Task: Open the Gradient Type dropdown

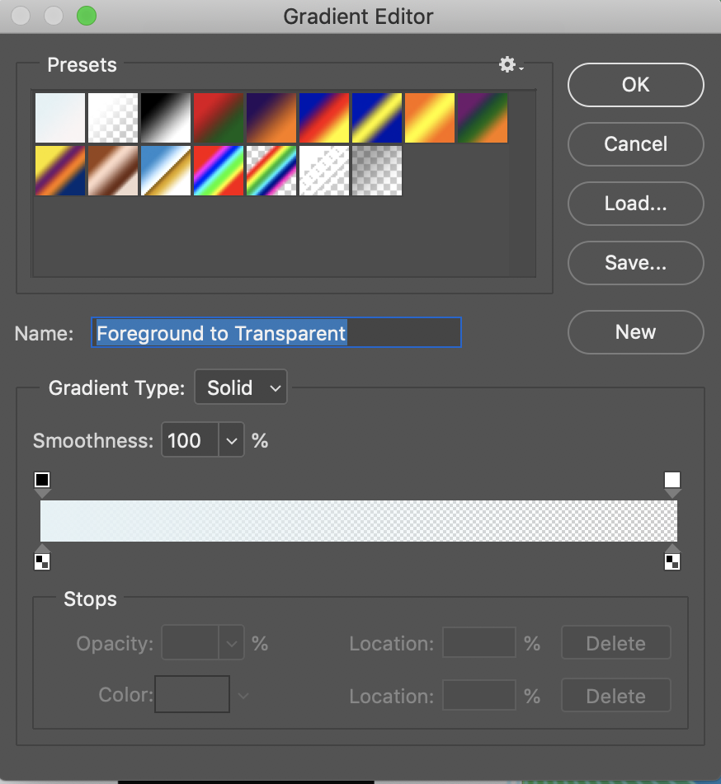Action: tap(240, 387)
